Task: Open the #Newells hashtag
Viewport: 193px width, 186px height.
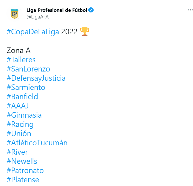Action: tap(22, 161)
